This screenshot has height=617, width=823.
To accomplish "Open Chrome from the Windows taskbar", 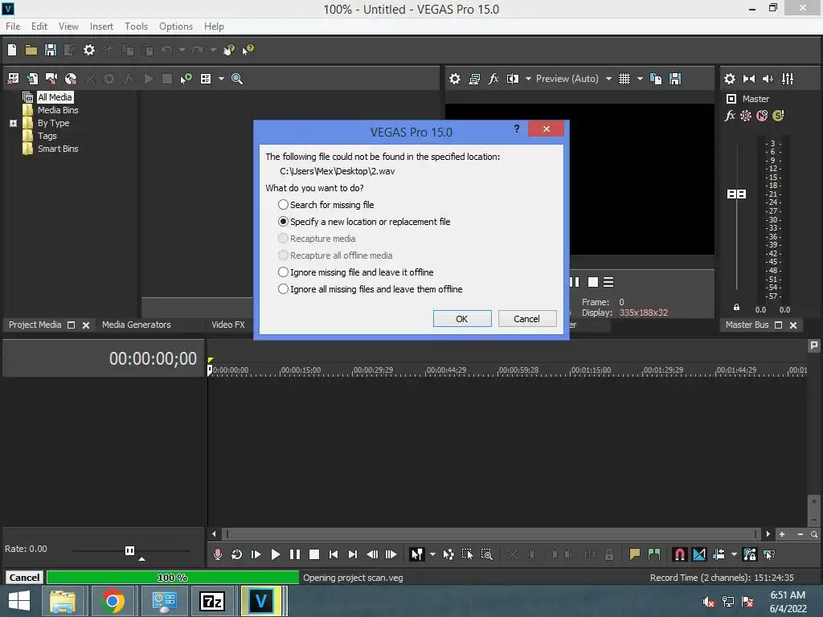I will 113,601.
